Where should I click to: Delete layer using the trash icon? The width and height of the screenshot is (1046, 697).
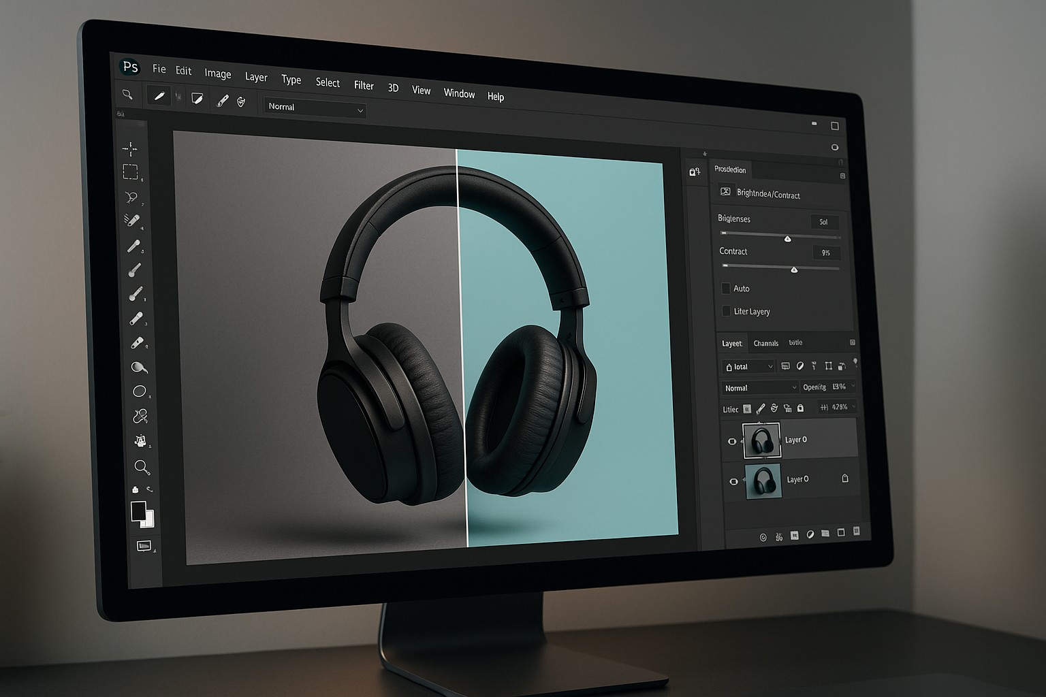(x=857, y=531)
